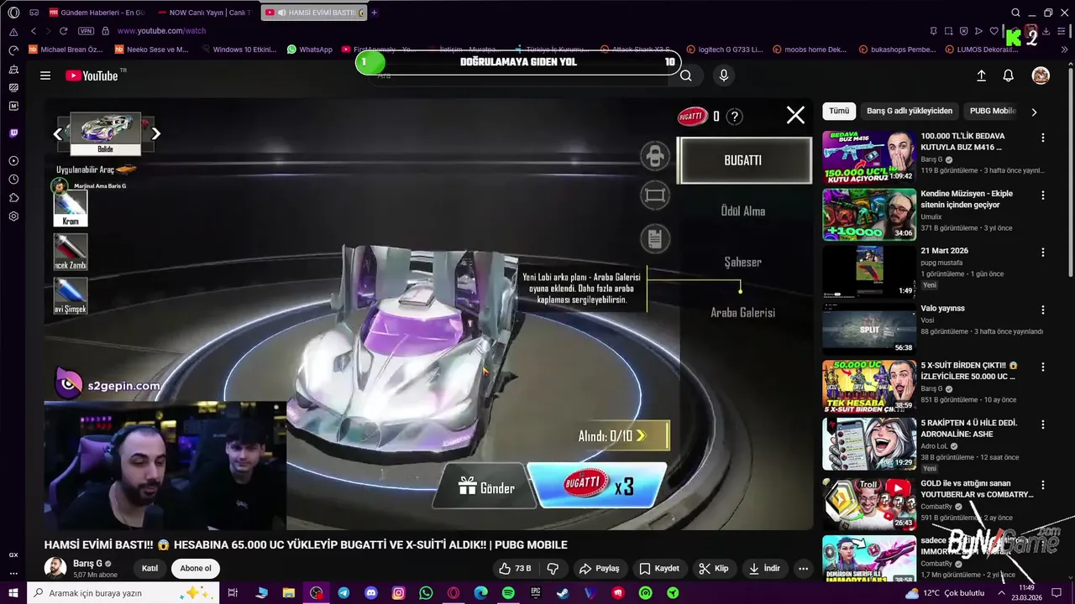Open browser downloads icon in the toolbar
The image size is (1075, 604).
[x=1046, y=31]
